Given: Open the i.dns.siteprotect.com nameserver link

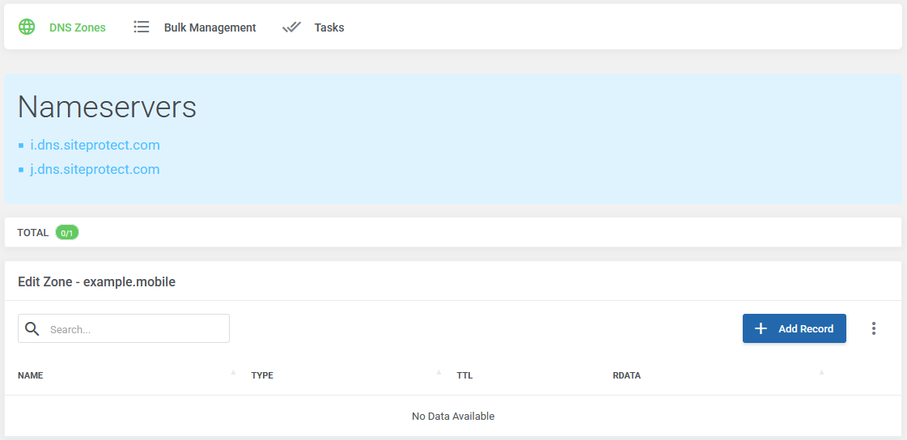Looking at the screenshot, I should 95,146.
